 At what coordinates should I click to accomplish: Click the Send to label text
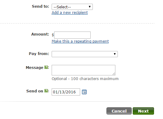(40, 6)
